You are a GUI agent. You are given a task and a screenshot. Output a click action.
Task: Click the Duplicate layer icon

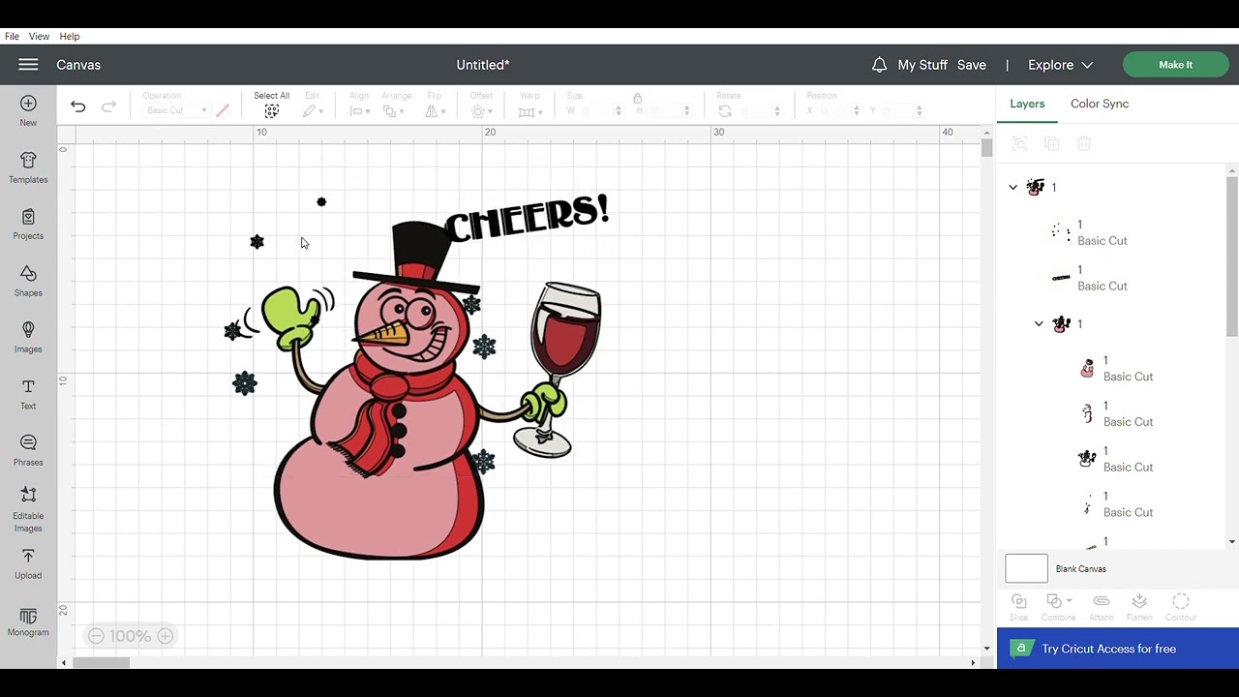(1052, 143)
